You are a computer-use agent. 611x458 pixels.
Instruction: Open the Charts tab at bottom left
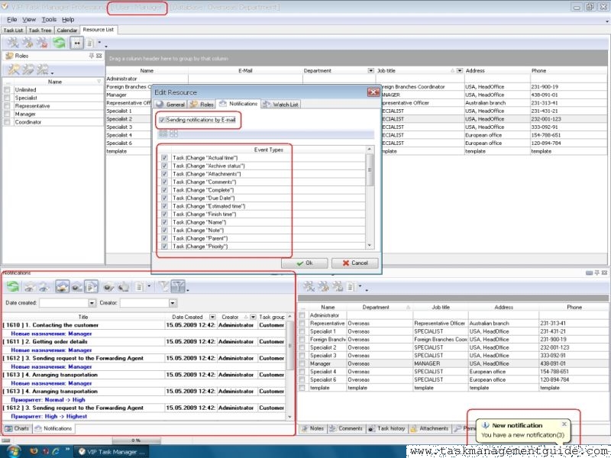18,428
